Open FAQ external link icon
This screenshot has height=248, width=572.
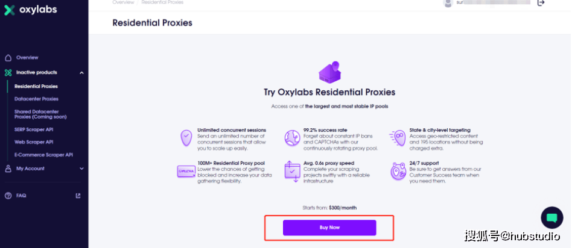(78, 196)
